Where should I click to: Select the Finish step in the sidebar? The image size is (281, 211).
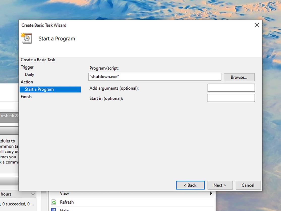[x=26, y=96]
